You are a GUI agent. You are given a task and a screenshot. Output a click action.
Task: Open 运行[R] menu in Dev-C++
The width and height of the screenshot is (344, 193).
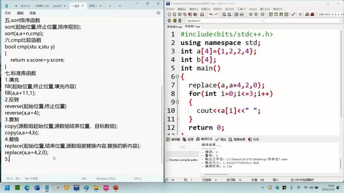229,9
